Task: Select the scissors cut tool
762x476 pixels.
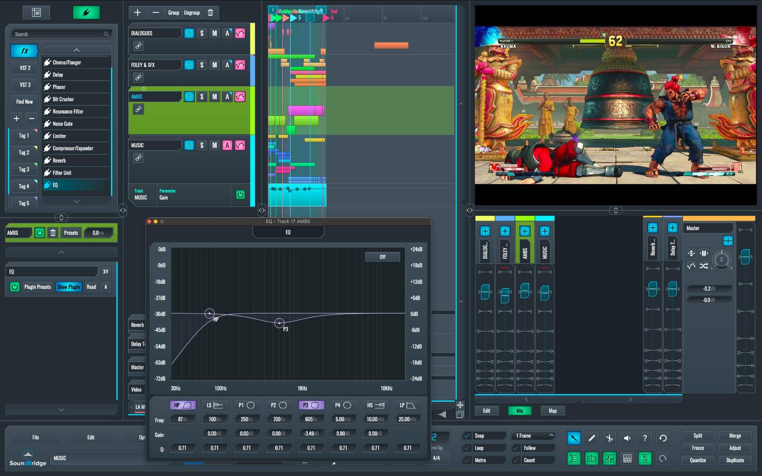Action: coord(609,438)
